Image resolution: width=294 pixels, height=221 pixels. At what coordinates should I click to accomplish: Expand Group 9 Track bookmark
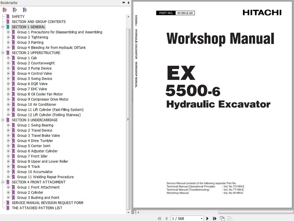click(x=8, y=167)
